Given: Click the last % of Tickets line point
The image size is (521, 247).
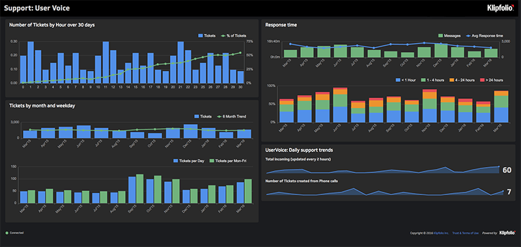Looking at the screenshot, I should tap(240, 53).
